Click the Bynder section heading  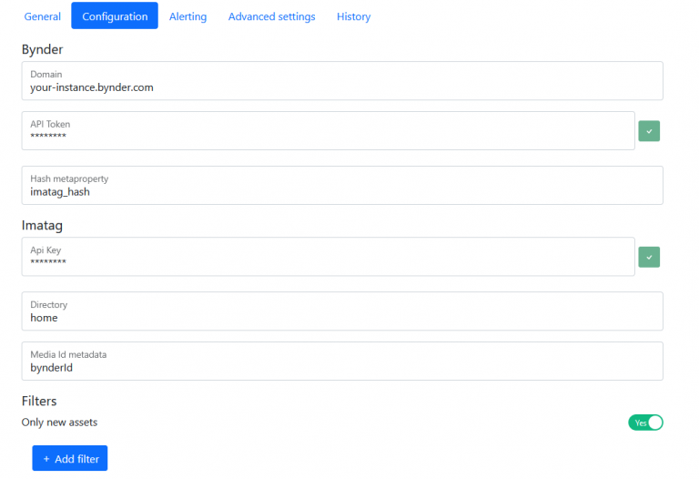pos(42,49)
